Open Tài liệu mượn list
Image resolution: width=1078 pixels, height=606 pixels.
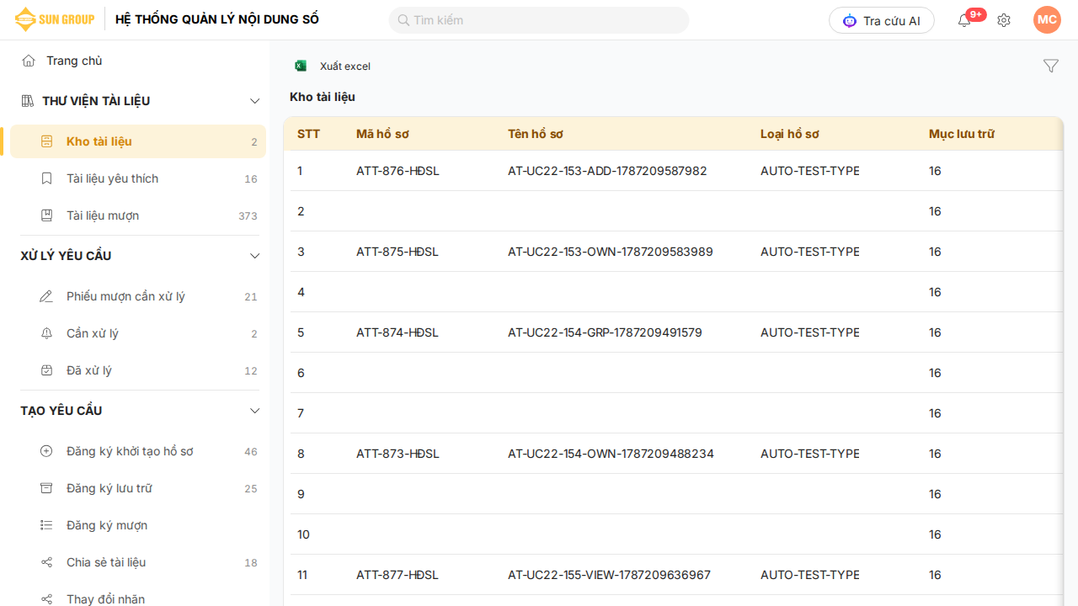pyautogui.click(x=138, y=215)
